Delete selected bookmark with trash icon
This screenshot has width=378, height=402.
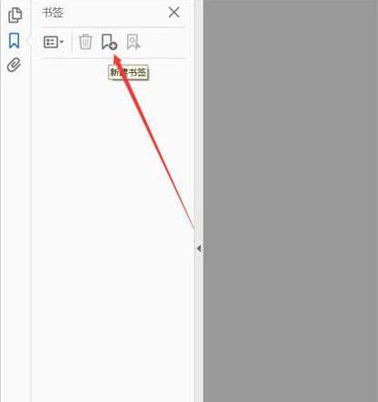point(85,42)
